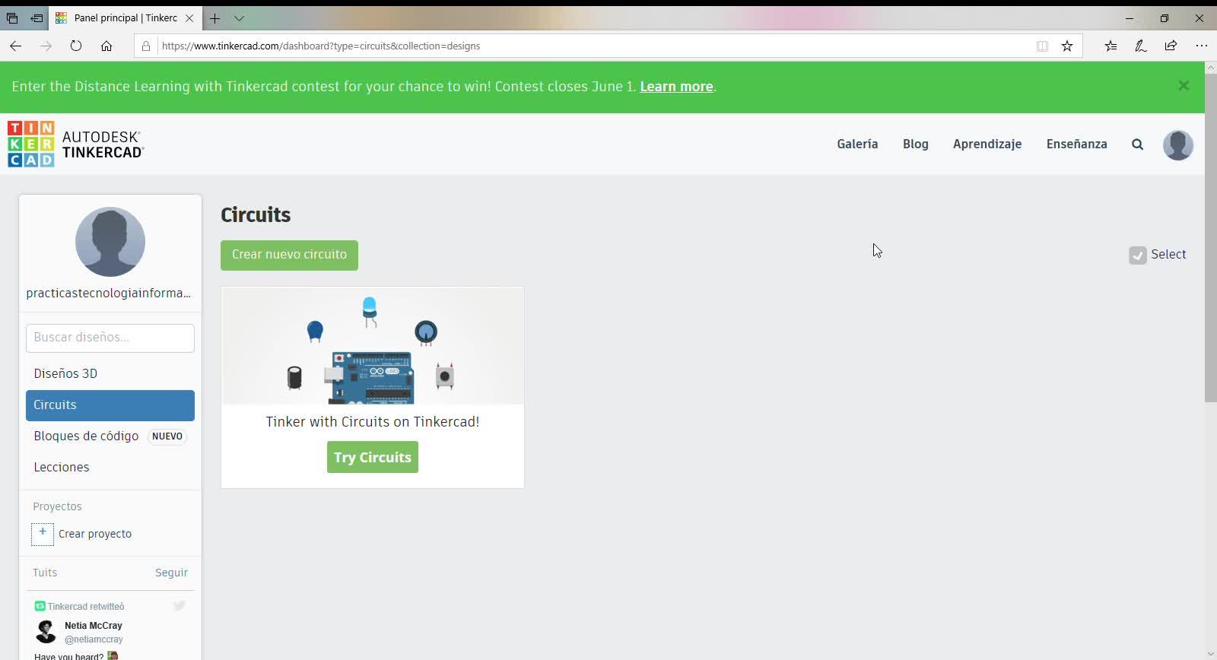
Task: Open the Blog menu item
Action: (916, 144)
